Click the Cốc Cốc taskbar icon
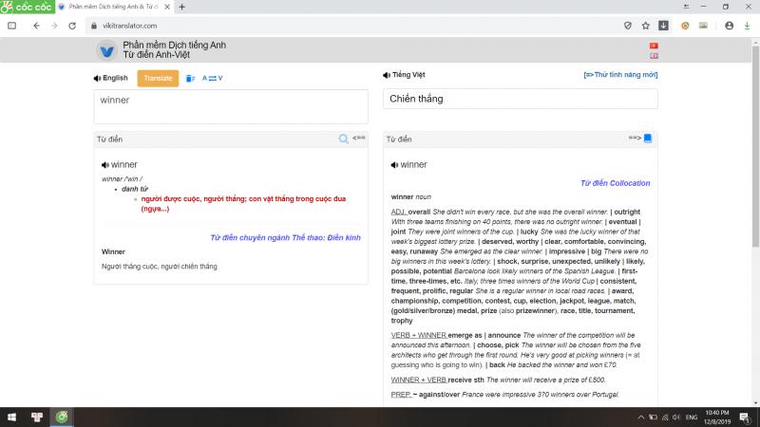 tap(62, 417)
